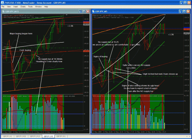This screenshot has height=139, width=192.
Task: Click the chart shift triangle in M15 chart
Action: pyautogui.click(x=66, y=15)
